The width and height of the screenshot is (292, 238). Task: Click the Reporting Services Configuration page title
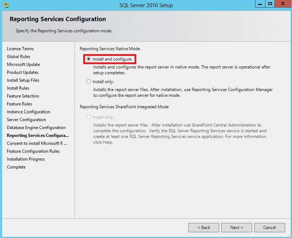[x=58, y=19]
